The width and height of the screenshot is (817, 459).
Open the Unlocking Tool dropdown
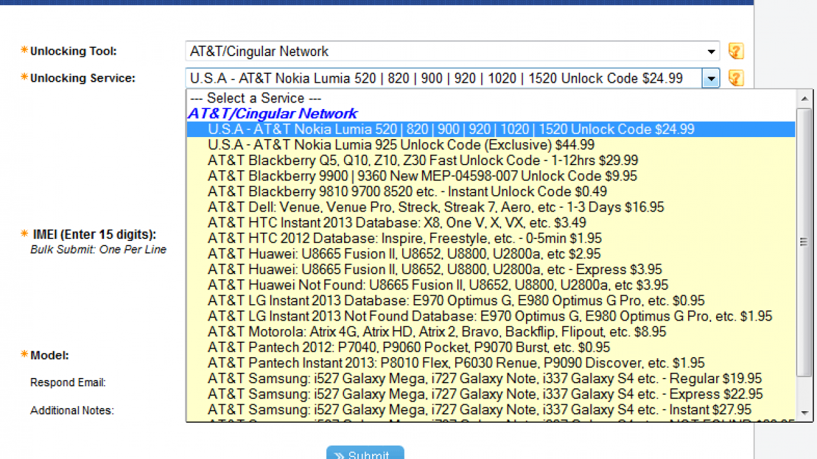pos(453,51)
